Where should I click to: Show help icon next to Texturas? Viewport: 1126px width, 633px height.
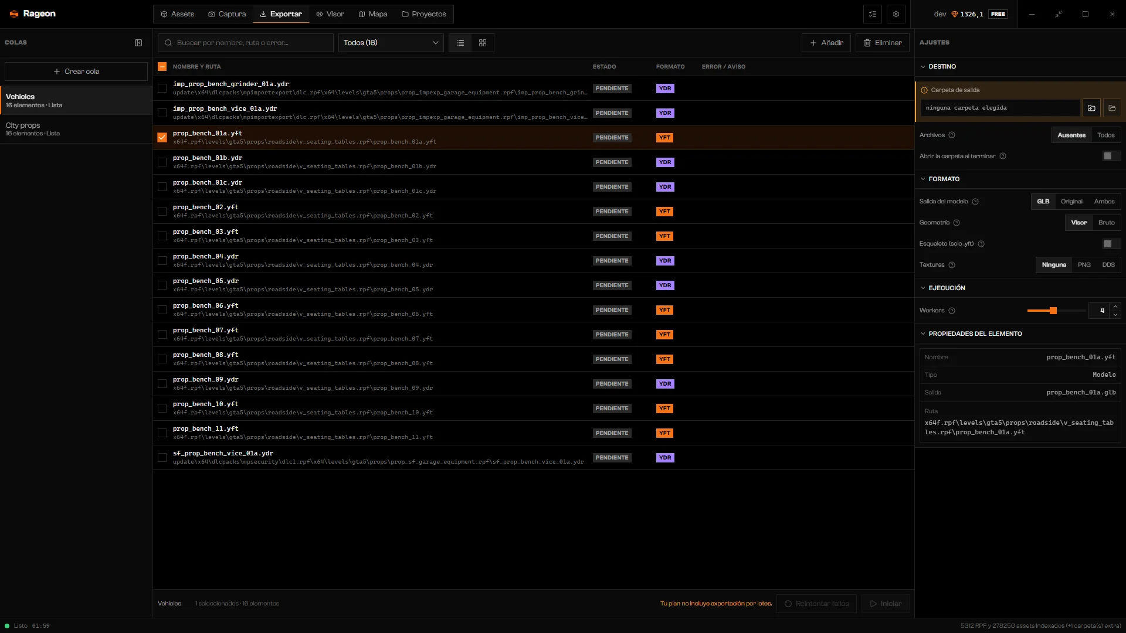[952, 265]
